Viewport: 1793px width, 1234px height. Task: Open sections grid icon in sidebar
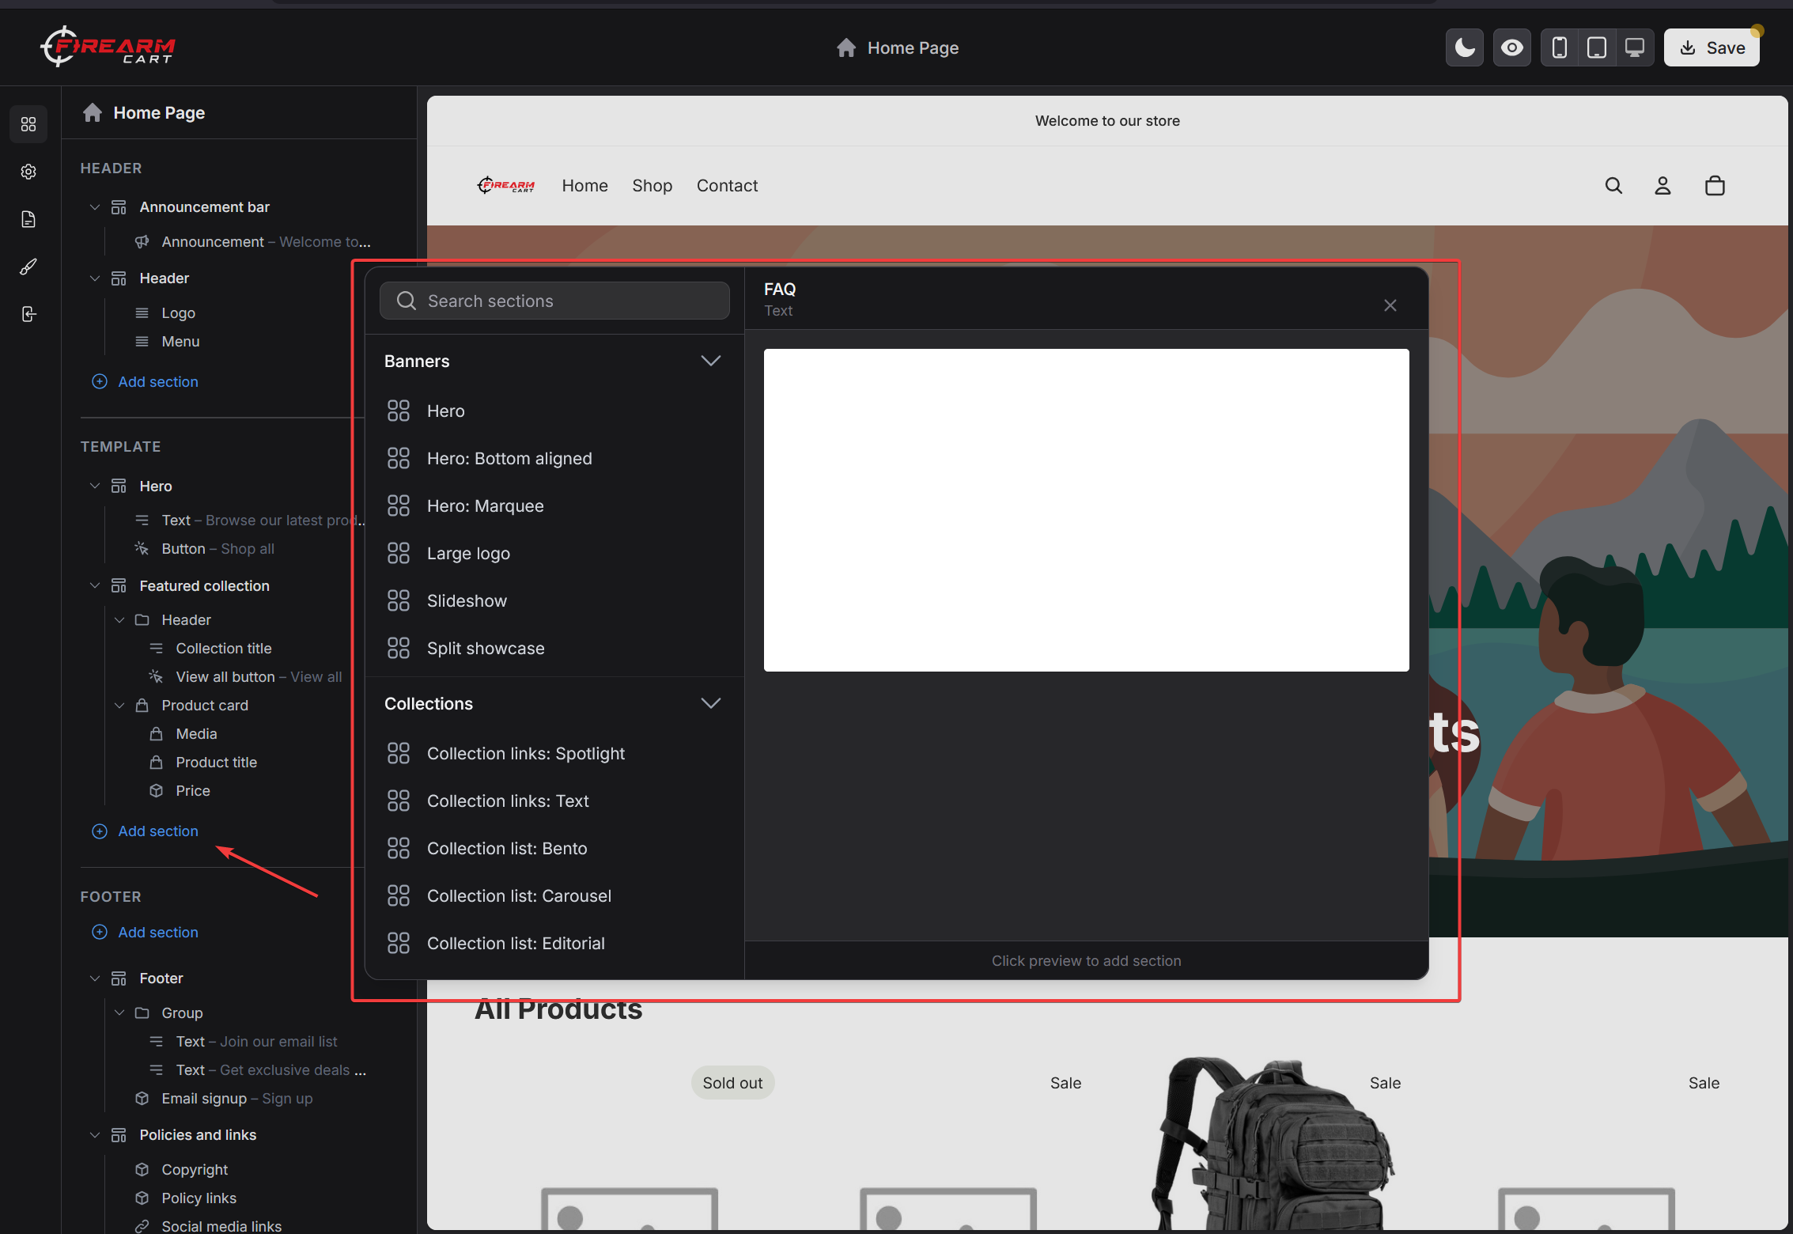[28, 124]
